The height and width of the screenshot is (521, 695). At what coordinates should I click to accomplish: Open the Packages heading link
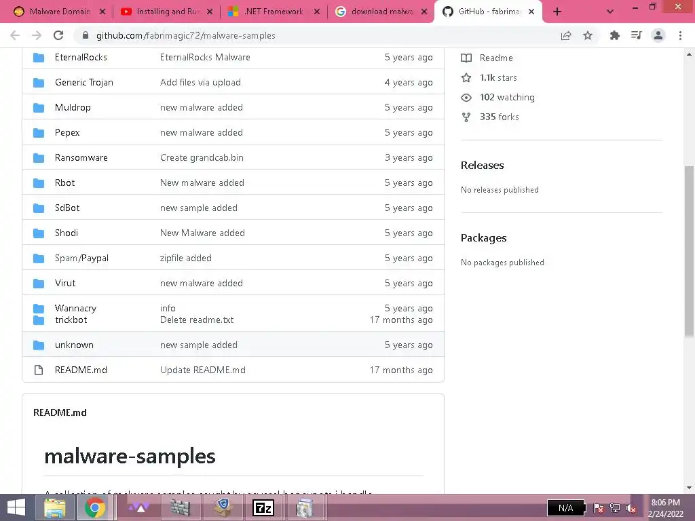483,238
